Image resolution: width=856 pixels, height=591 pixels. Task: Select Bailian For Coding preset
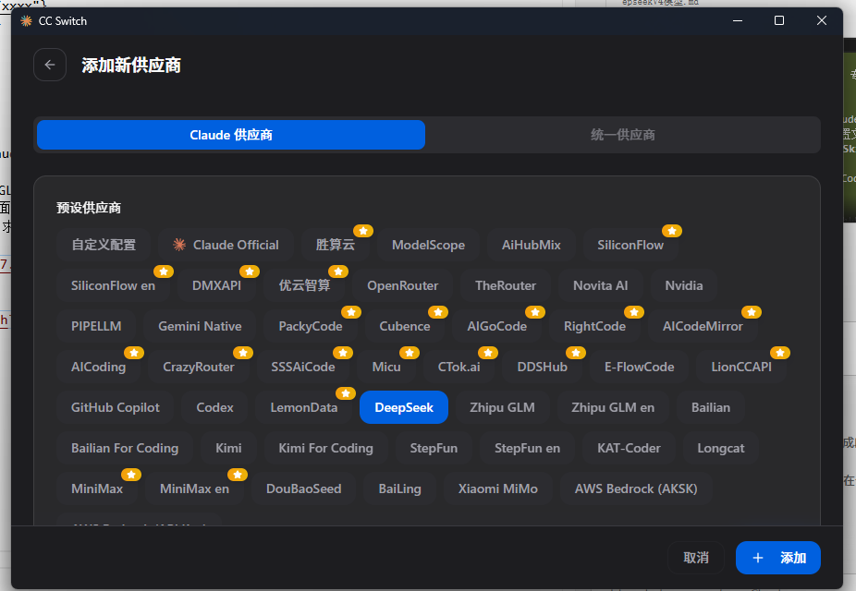point(125,448)
